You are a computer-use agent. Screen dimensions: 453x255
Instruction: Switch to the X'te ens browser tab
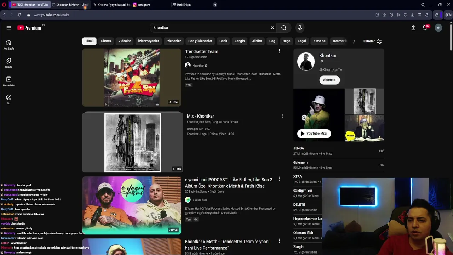111,5
